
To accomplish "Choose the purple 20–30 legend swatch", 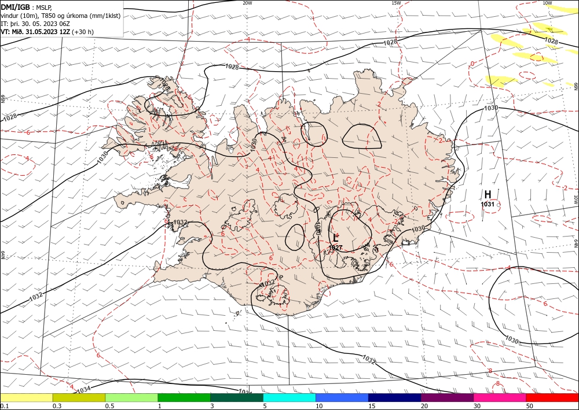I will click(447, 397).
